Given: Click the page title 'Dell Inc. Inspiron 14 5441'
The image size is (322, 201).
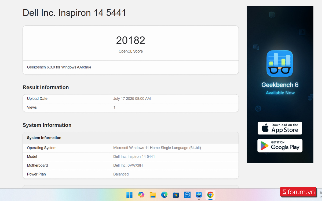Looking at the screenshot, I should (x=74, y=13).
